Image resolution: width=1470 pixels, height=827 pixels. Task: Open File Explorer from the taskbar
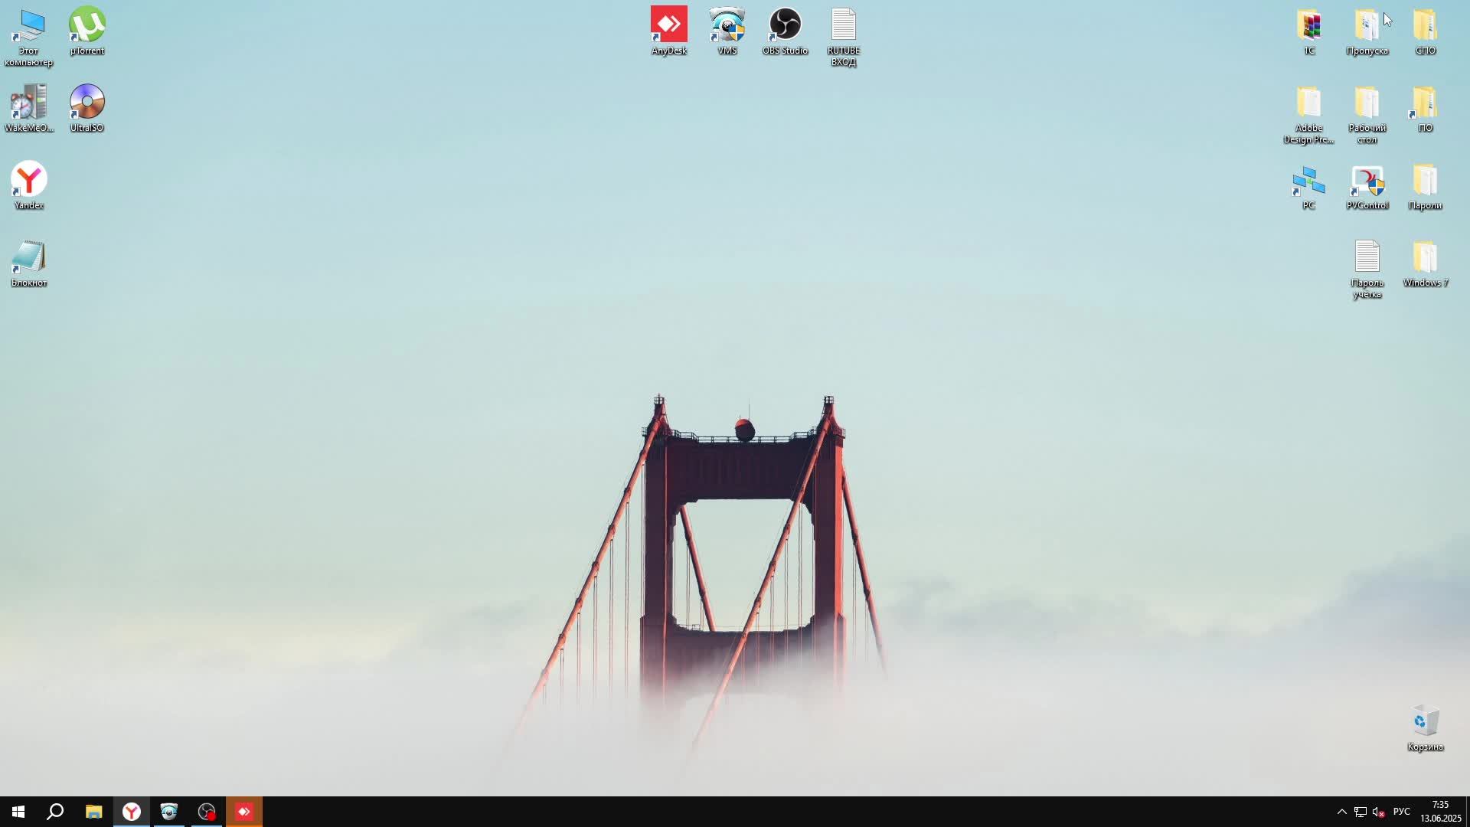93,812
